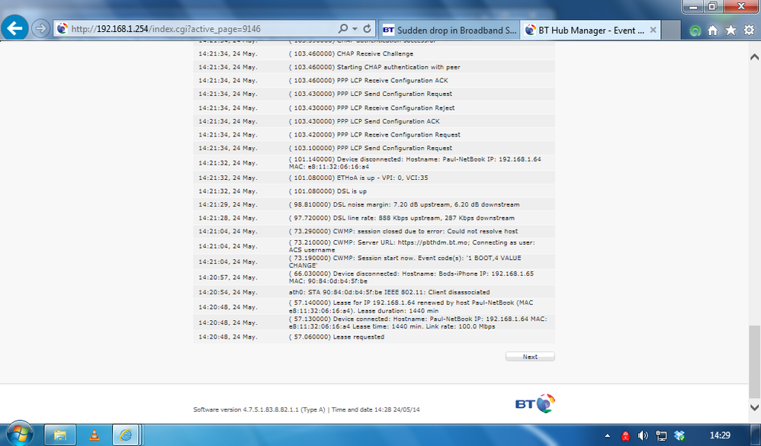Select the 'CHAP Receive Challenge' log entry
Image resolution: width=761 pixels, height=446 pixels.
point(374,54)
